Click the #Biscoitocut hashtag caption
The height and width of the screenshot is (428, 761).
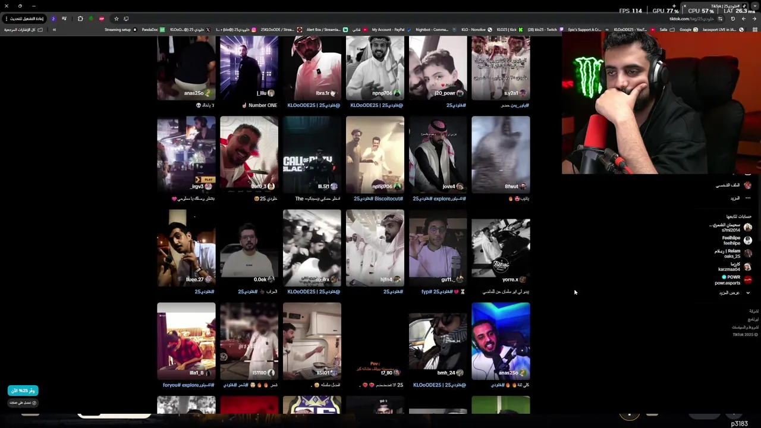pos(389,199)
